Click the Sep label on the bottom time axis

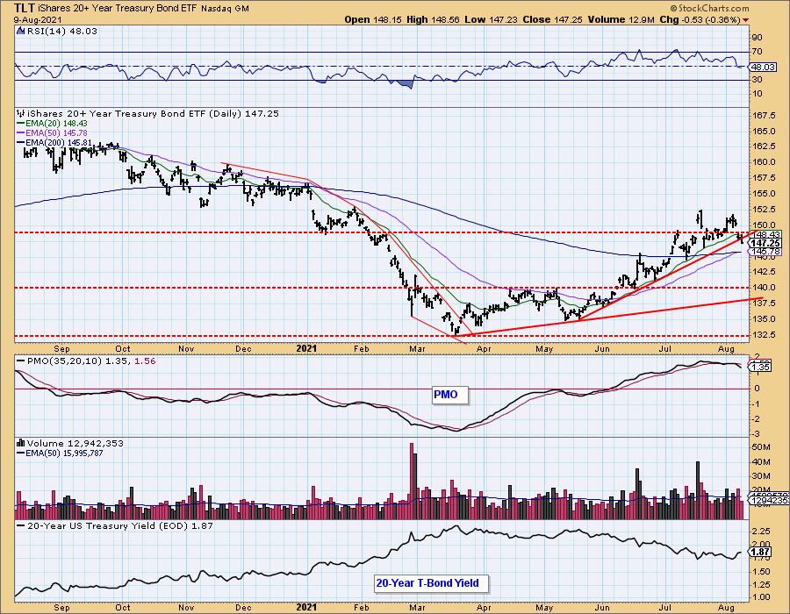pyautogui.click(x=61, y=607)
